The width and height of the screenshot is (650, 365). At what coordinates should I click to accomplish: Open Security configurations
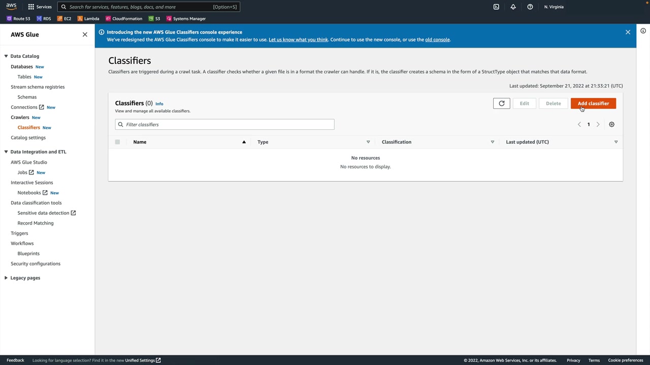(x=36, y=264)
